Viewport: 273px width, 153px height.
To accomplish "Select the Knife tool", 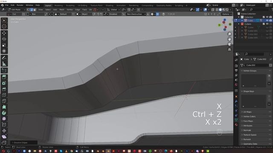I will [4, 101].
